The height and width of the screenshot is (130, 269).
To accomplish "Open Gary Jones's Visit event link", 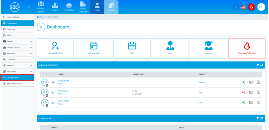I will [x=200, y=92].
